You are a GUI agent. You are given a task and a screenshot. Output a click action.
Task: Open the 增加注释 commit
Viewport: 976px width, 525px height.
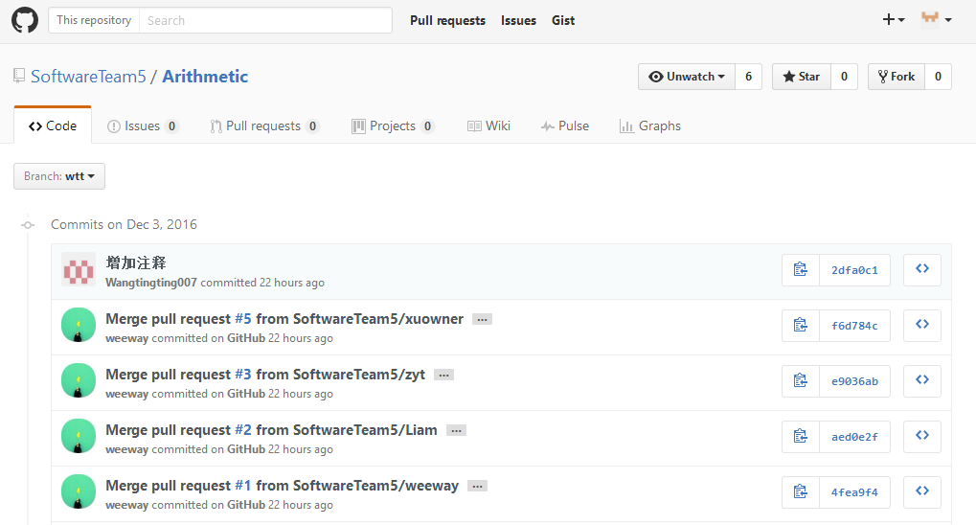(136, 262)
